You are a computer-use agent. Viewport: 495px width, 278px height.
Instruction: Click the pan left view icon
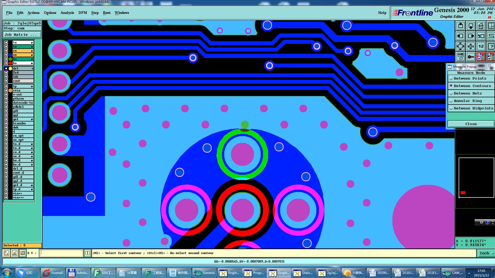(460, 36)
